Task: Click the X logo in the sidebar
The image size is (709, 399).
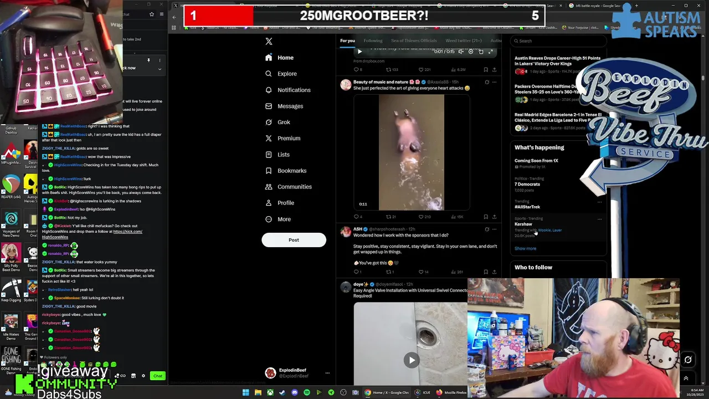Action: coord(269,42)
